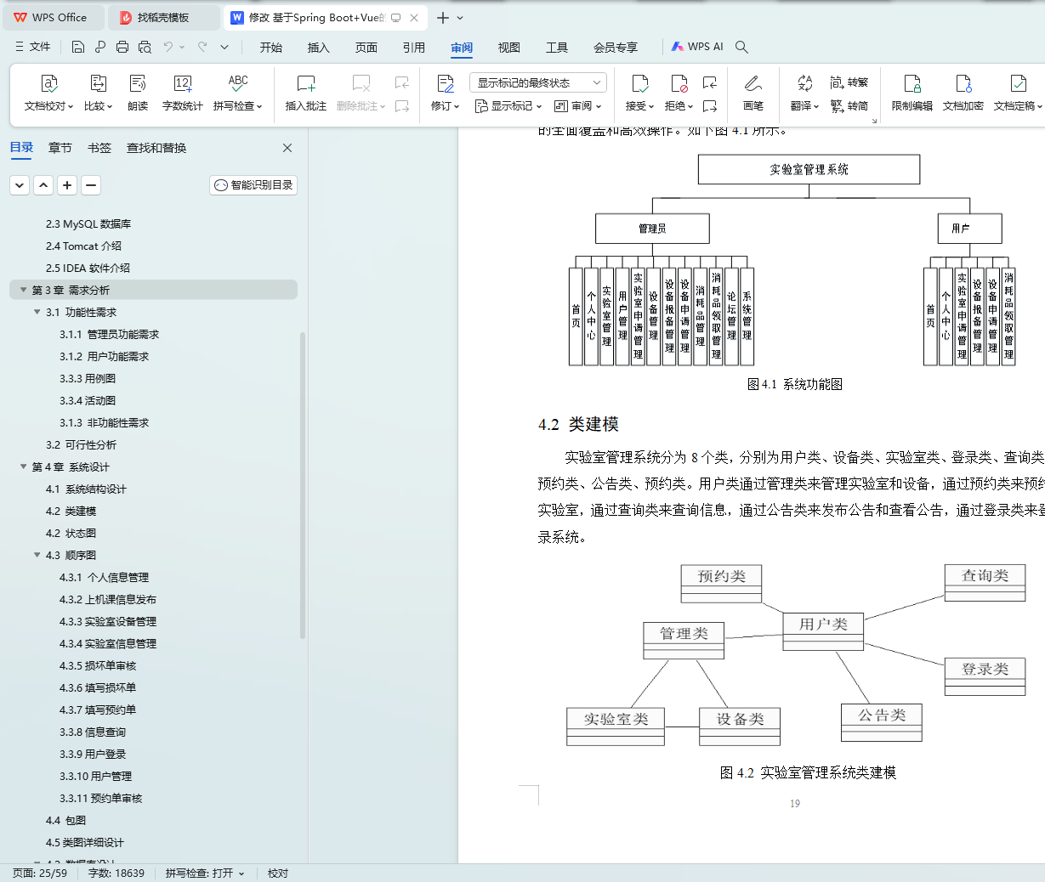Go to 3.2 可行性分析 in outline
1045x882 pixels.
click(82, 444)
